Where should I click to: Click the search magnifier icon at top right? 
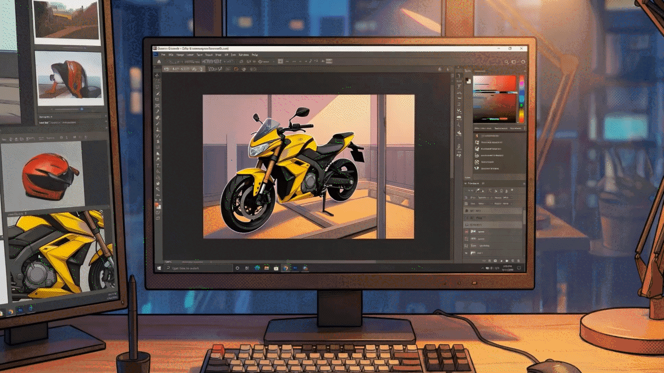point(506,62)
